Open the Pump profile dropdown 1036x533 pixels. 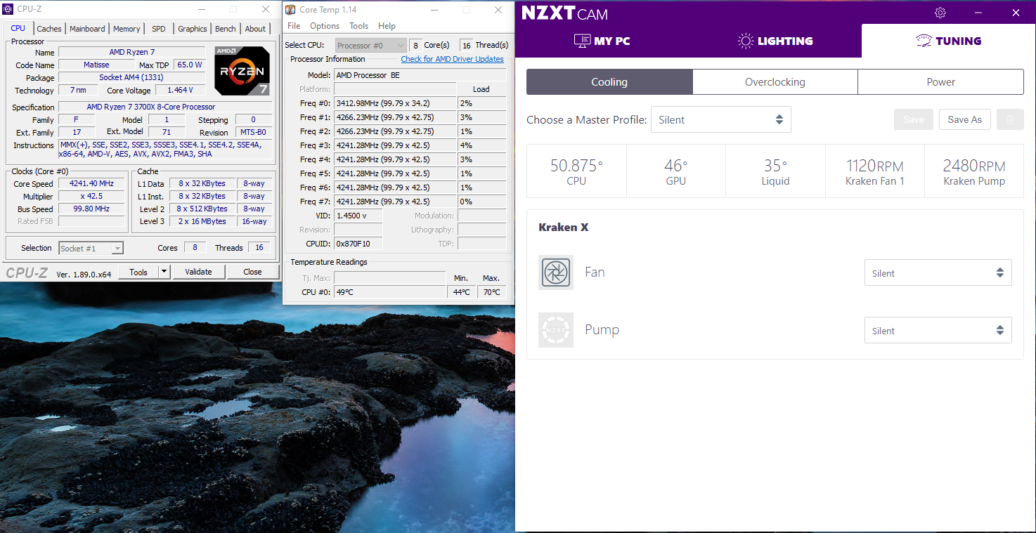(938, 331)
